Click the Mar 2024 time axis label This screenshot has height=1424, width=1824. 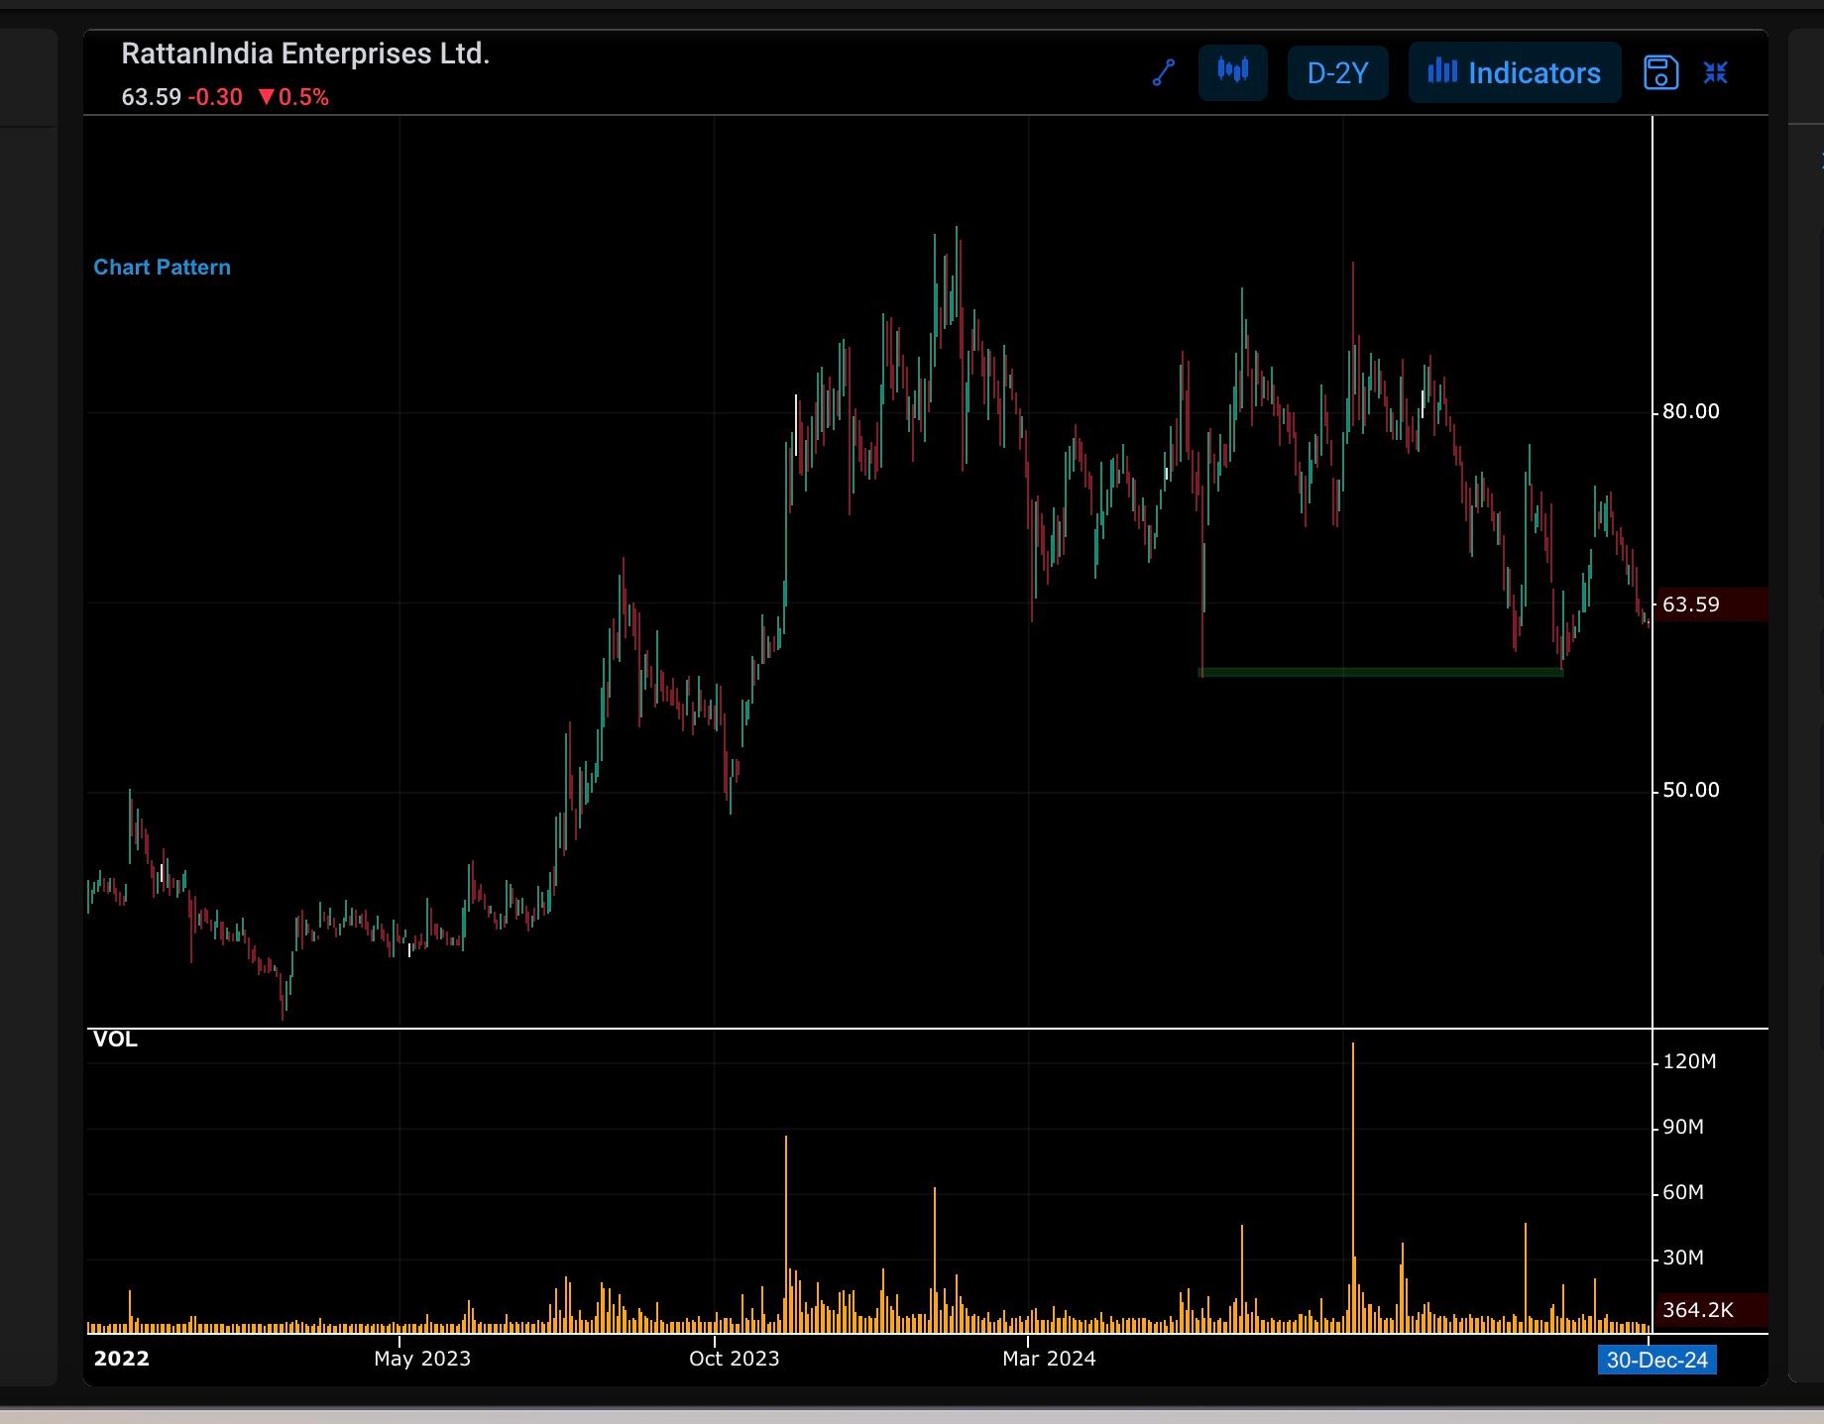(x=1049, y=1359)
